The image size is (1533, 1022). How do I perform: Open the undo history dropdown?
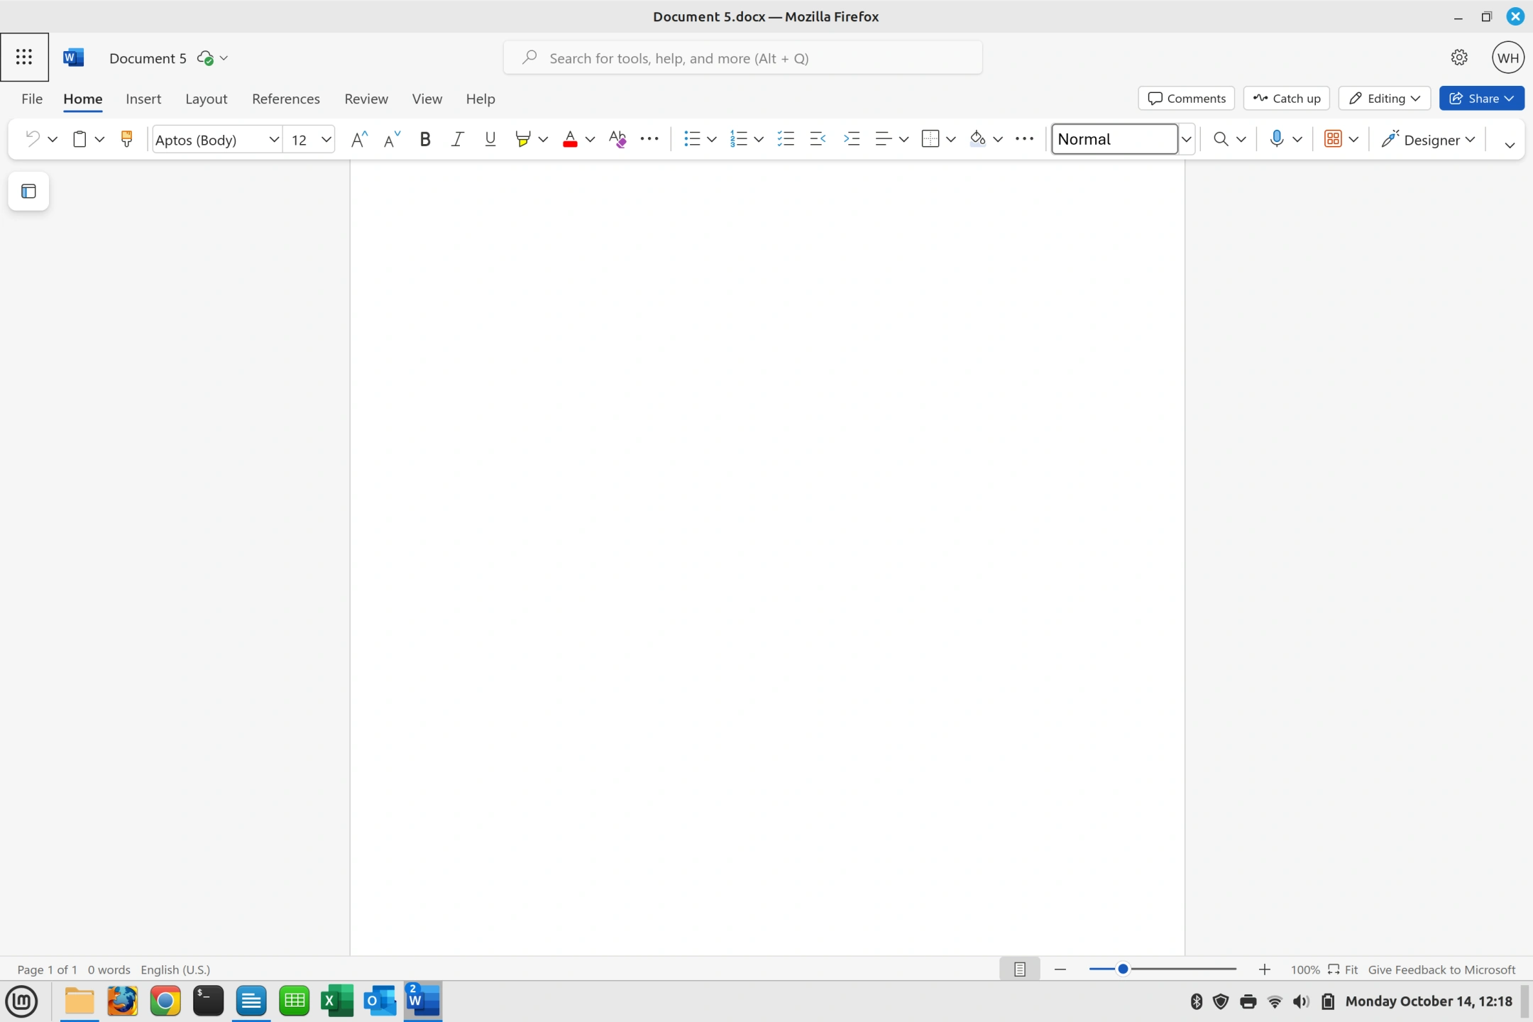53,139
